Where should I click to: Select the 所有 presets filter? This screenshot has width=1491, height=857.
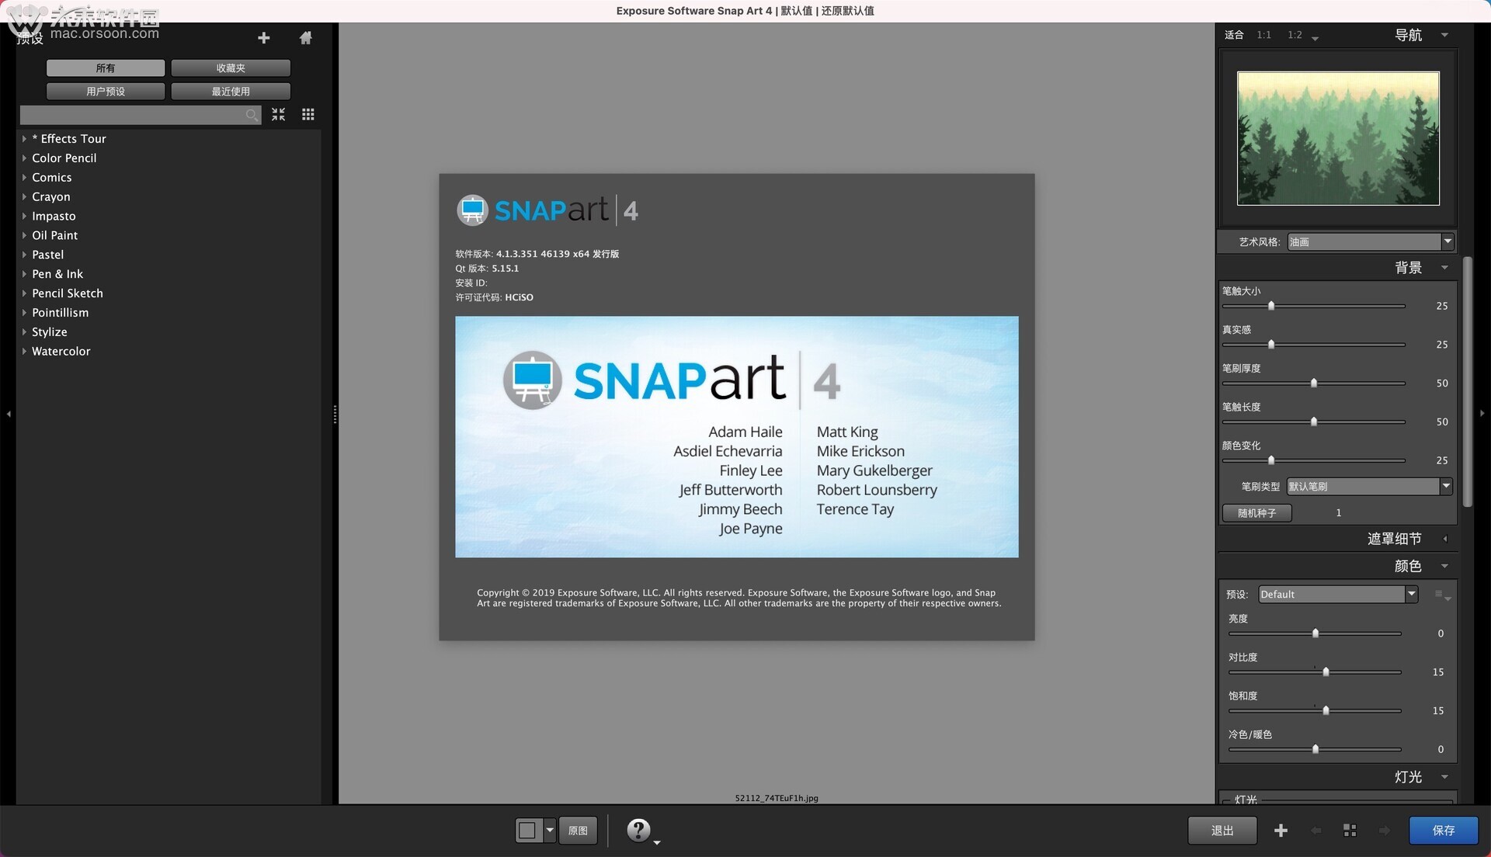pos(106,68)
